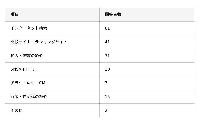Viewport: 204px width, 125px height.
Task: Click the 回答者数 column header
Action: pos(113,14)
